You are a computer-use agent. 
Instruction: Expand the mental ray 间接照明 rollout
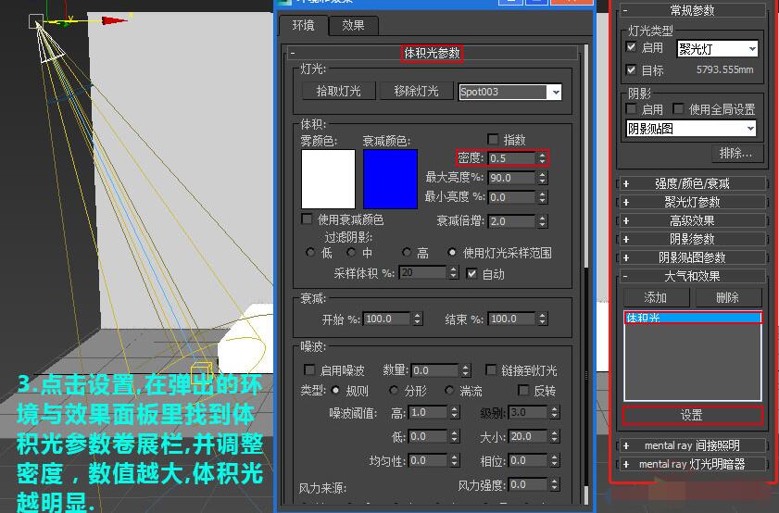coord(692,445)
